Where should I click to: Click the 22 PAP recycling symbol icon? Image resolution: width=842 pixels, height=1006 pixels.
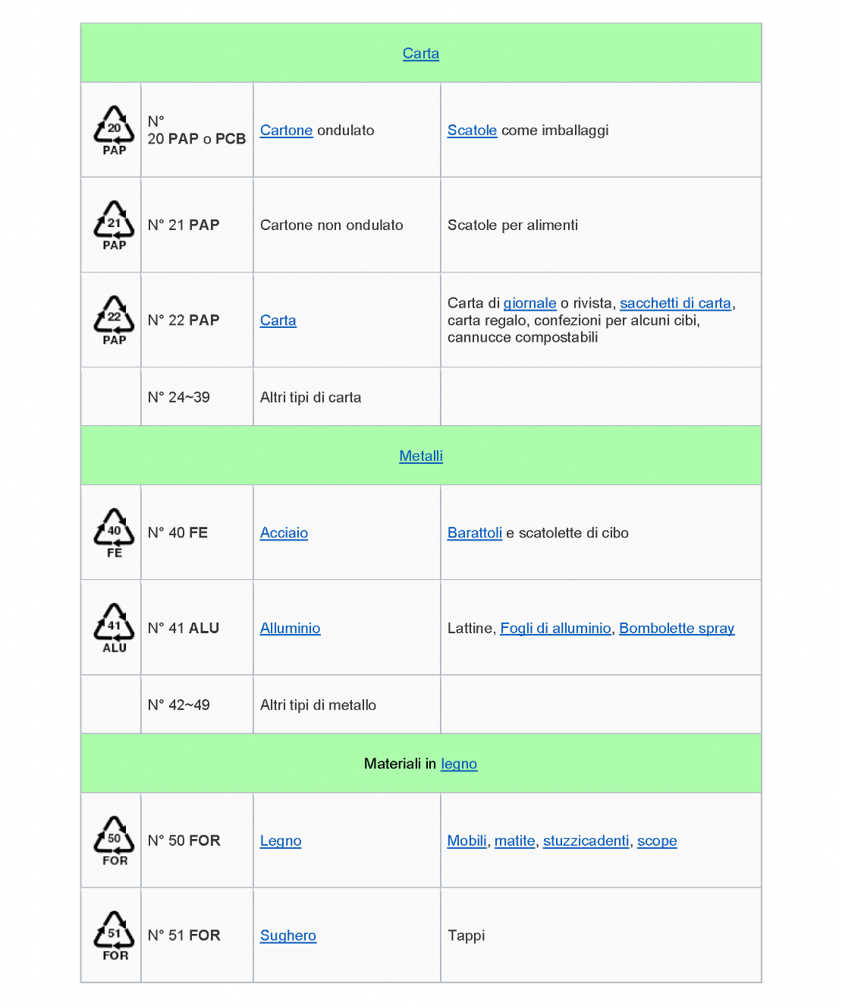point(114,320)
